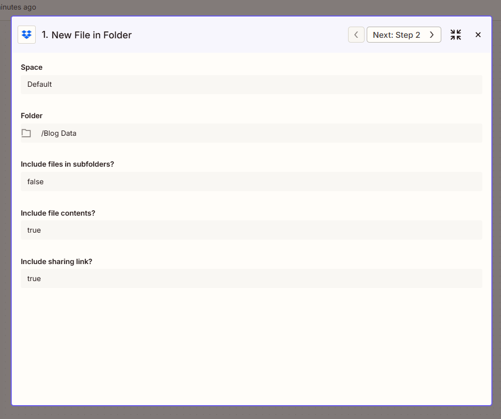Open the subfolders value showing false
The height and width of the screenshot is (419, 501).
[251, 182]
